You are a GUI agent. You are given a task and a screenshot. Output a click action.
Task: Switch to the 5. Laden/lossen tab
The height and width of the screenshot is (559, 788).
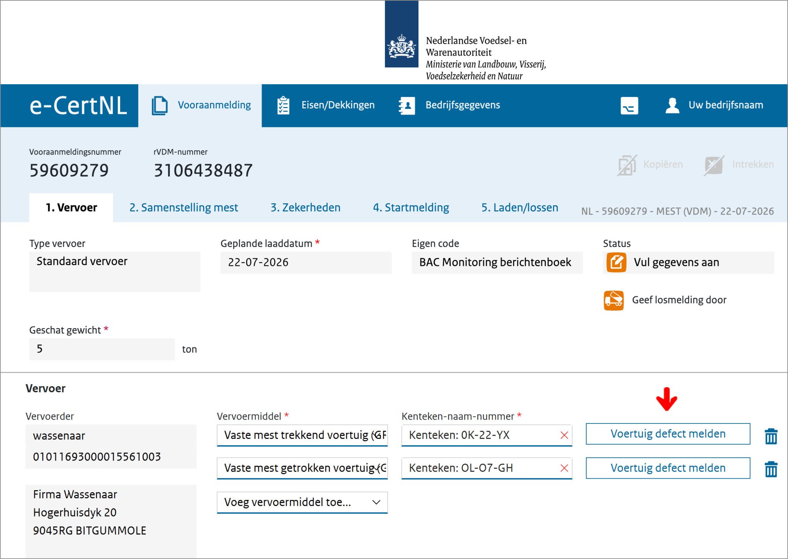520,208
